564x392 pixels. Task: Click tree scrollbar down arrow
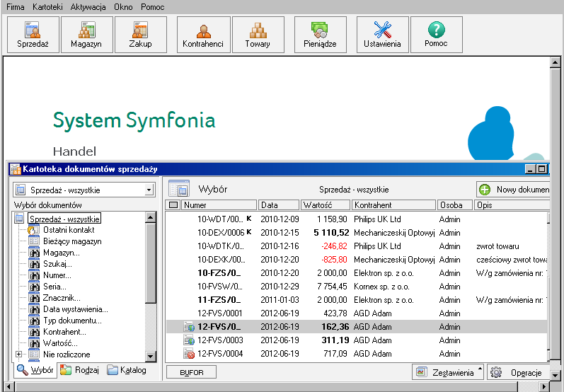(151, 356)
